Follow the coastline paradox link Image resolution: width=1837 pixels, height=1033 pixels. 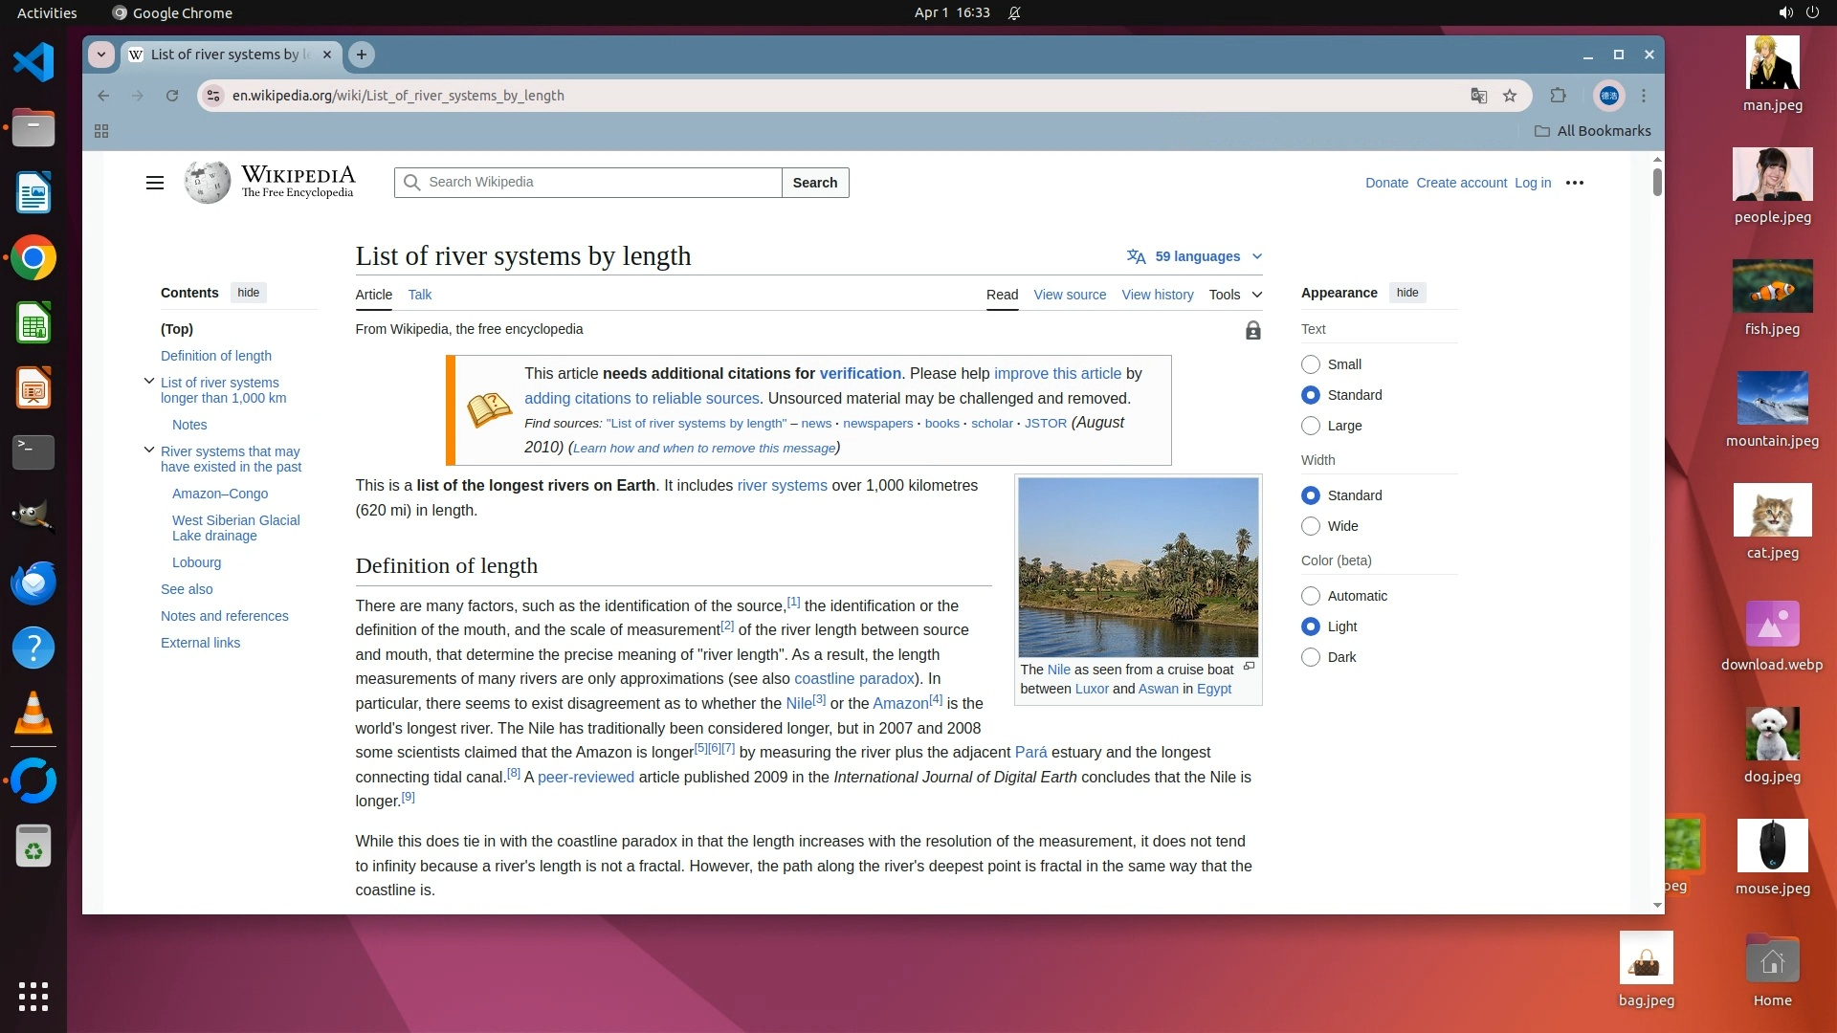[853, 679]
